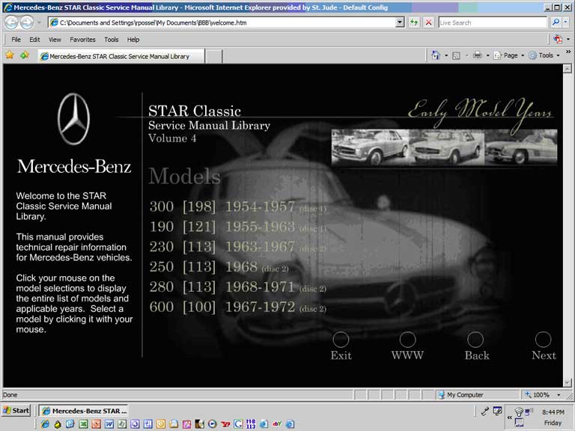Launch Internet Explorer from the quick launch

(x=45, y=424)
